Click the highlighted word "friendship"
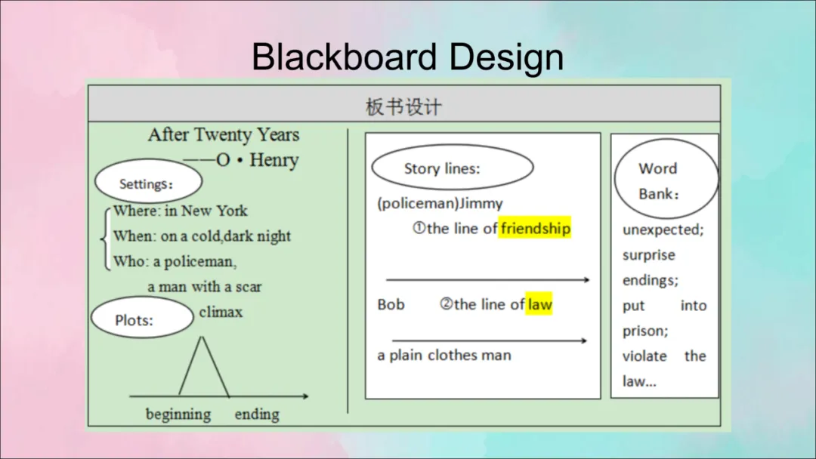Screen dimensions: 816x459 (x=535, y=228)
